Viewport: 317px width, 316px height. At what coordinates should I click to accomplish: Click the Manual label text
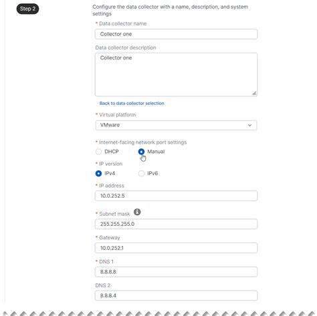(156, 152)
